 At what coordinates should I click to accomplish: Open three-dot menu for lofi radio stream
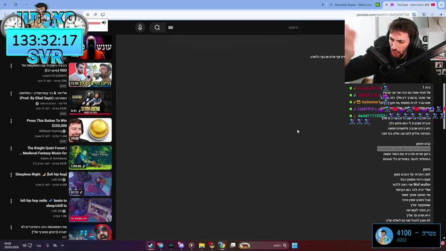coord(11,201)
